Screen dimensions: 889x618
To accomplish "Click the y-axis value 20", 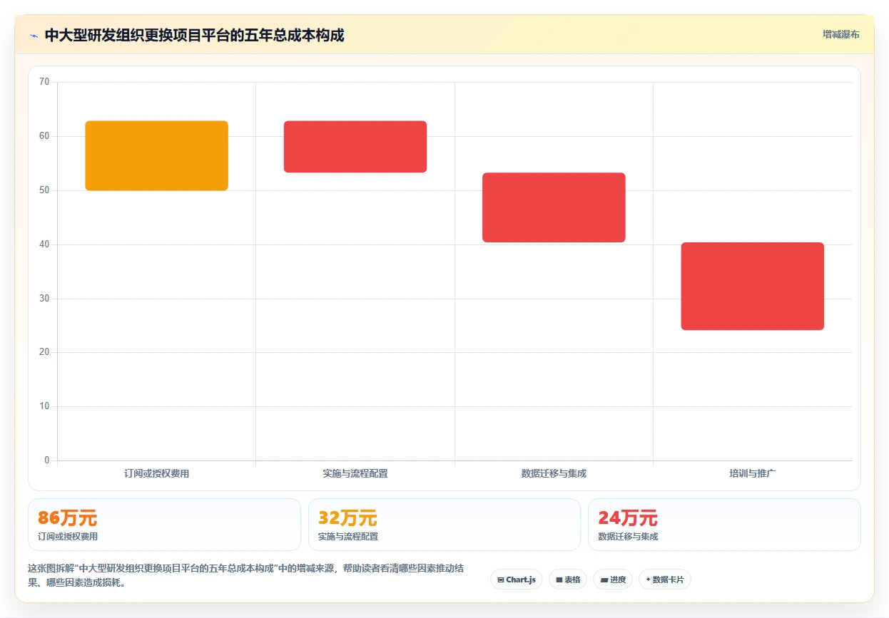I will tap(44, 352).
